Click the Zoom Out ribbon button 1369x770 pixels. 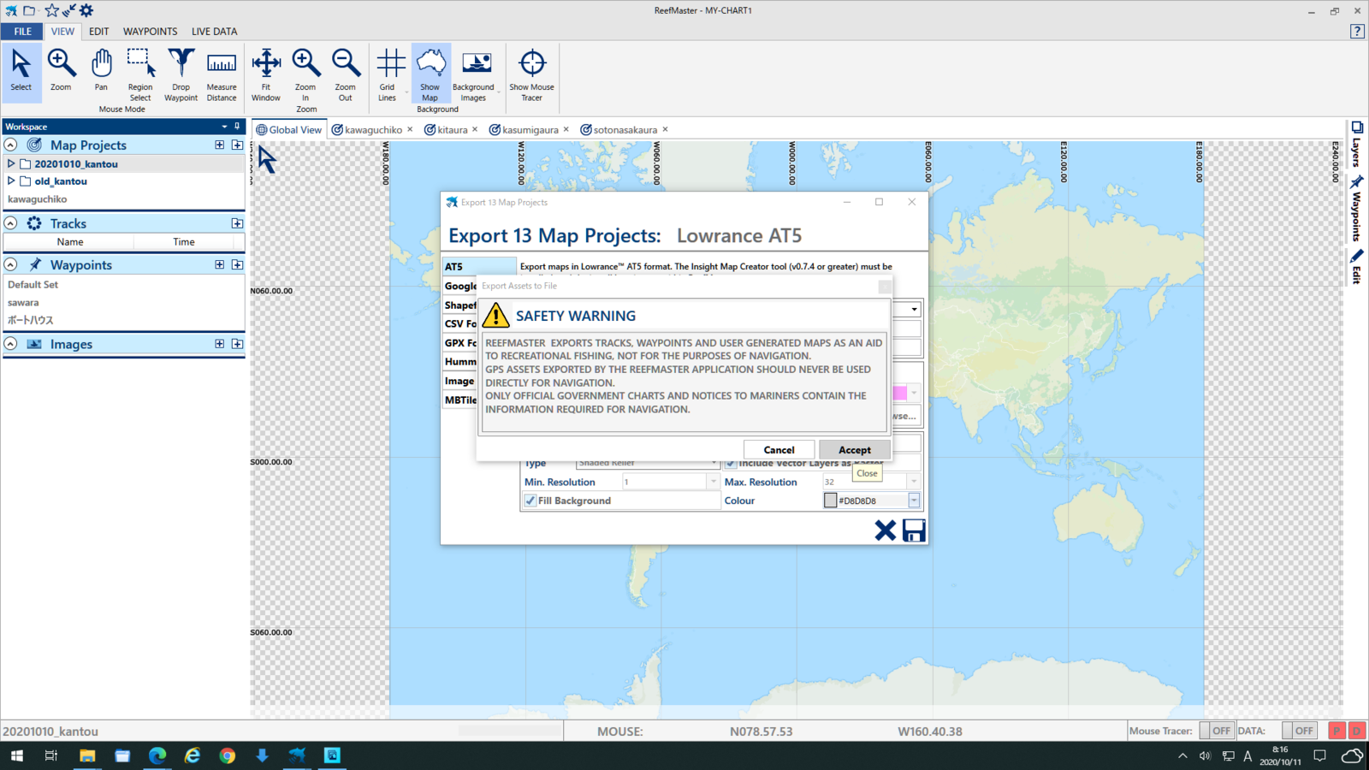coord(346,75)
